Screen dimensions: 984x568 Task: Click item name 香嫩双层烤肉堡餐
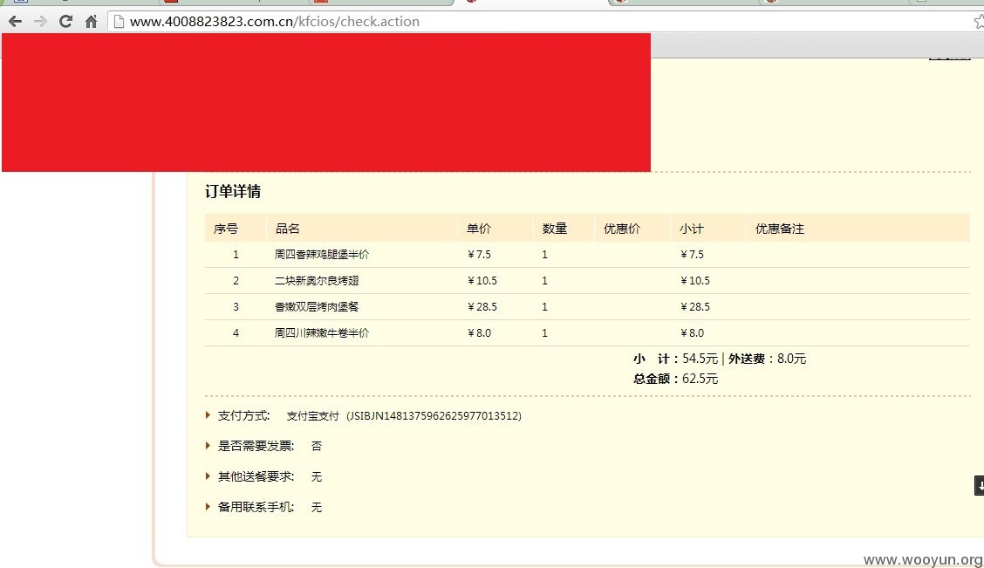(317, 307)
